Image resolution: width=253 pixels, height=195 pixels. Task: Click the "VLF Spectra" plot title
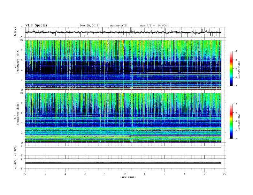[x=36, y=25]
